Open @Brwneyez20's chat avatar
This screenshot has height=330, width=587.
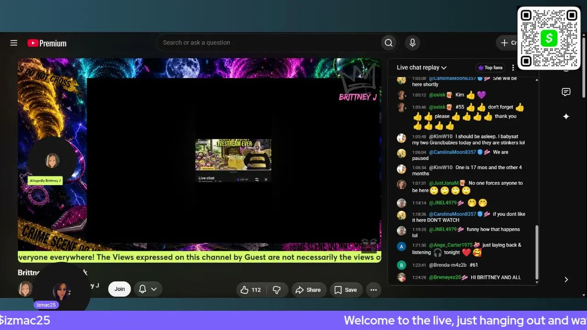(401, 277)
